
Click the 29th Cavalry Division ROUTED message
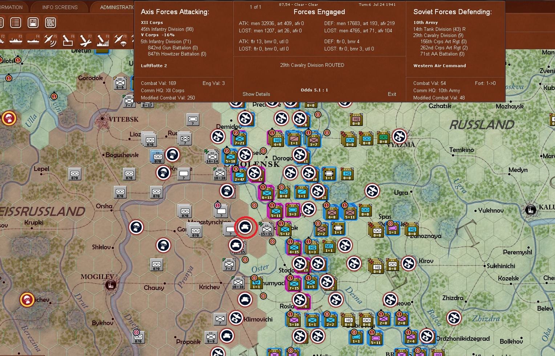312,65
